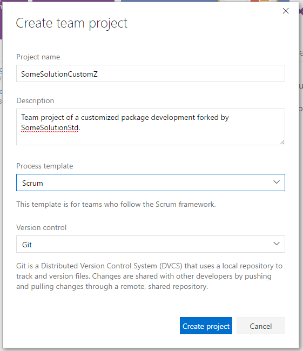Close the Create team project dialog
Screen dimensions: 303x351
coord(286,11)
